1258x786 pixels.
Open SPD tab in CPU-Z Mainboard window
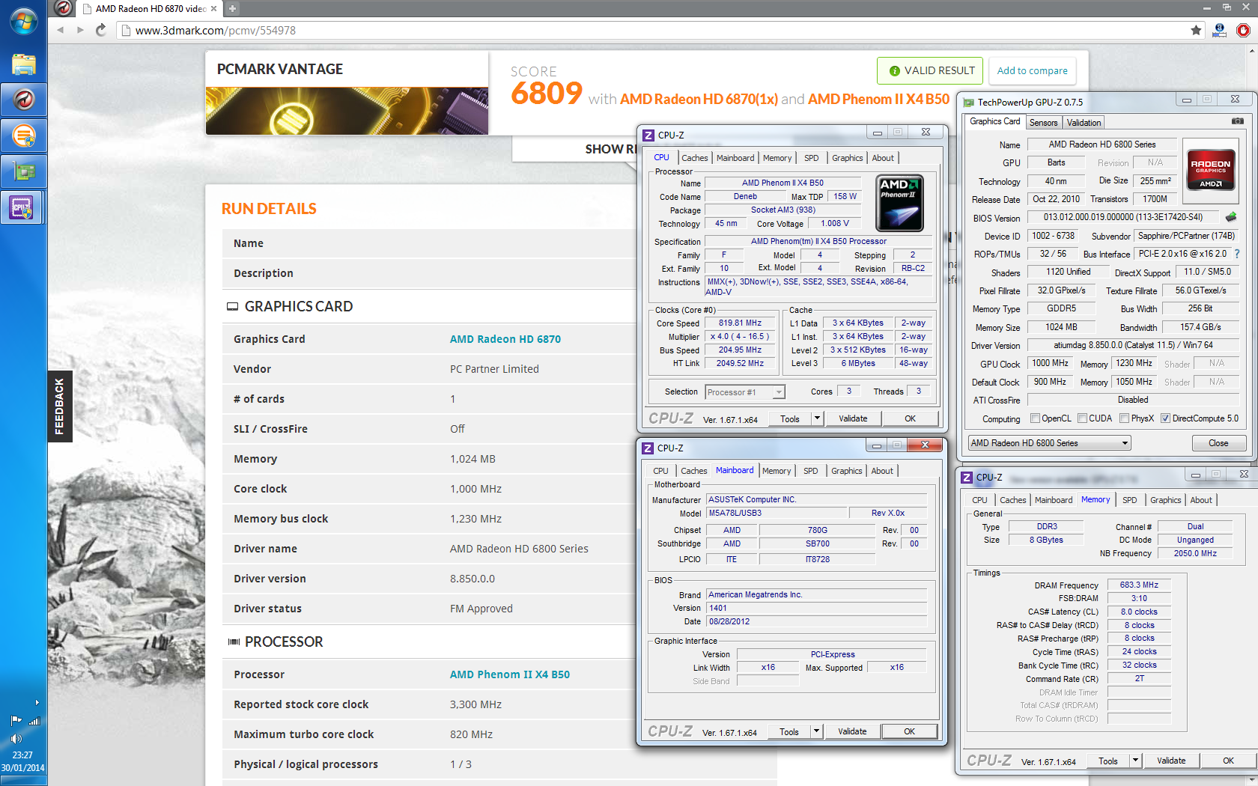click(x=810, y=471)
